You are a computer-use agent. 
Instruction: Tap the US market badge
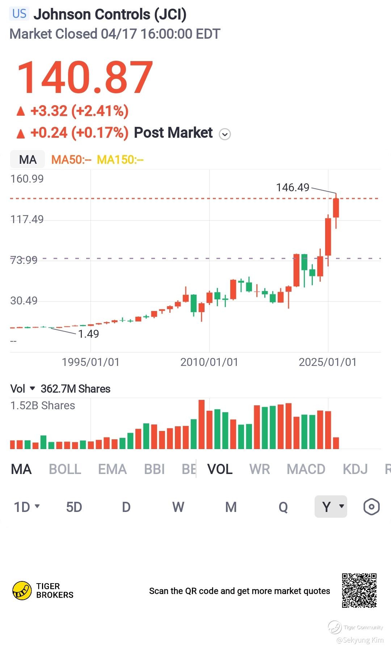[x=19, y=14]
